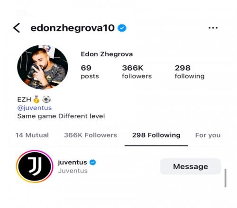Image resolution: width=237 pixels, height=208 pixels.
Task: View the Juventus story ring avatar
Action: pyautogui.click(x=35, y=166)
